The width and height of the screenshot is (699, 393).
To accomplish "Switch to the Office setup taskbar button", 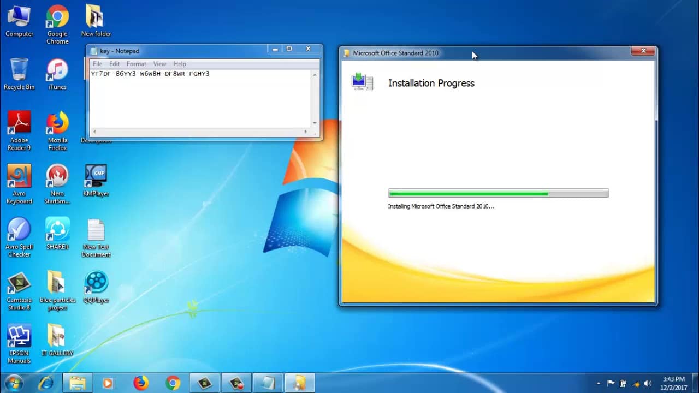I will coord(300,383).
